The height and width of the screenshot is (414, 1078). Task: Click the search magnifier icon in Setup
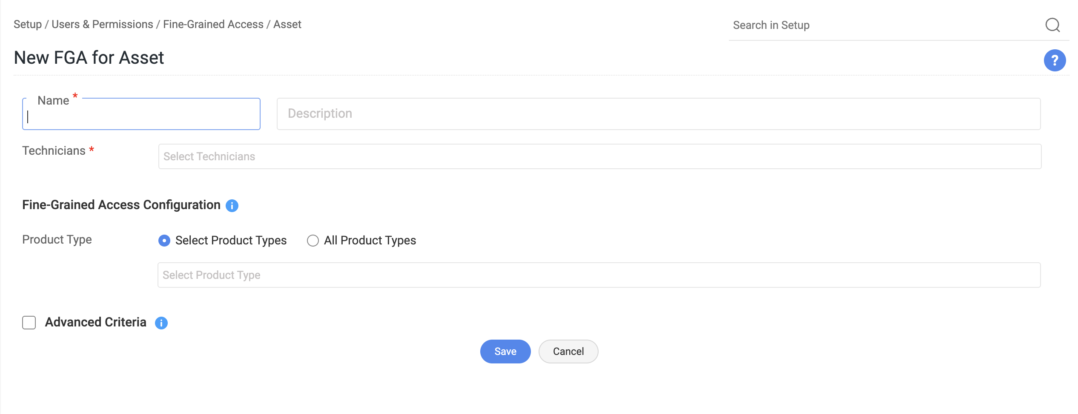coord(1052,25)
